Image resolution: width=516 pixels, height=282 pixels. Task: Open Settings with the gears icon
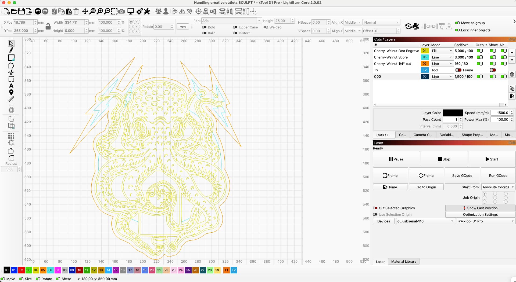(139, 11)
